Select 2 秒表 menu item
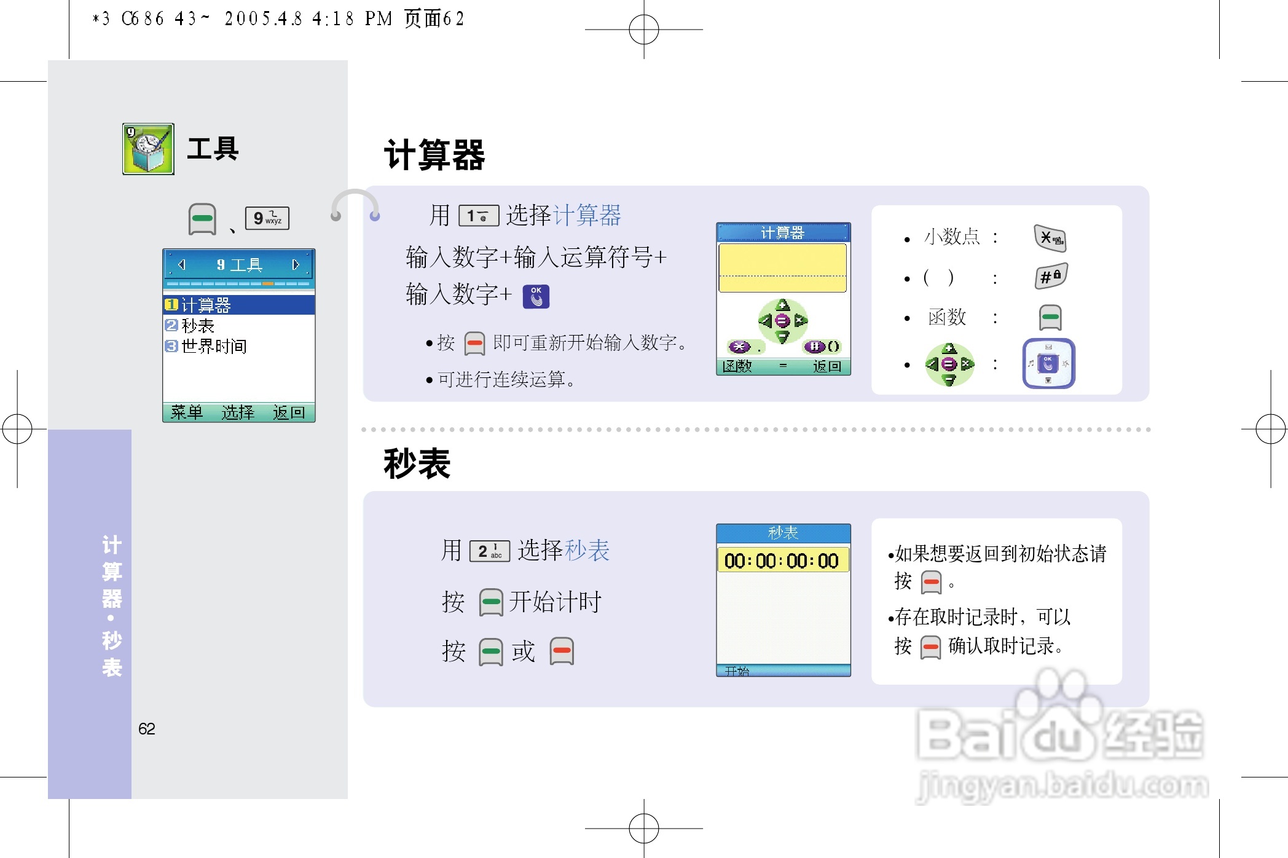Screen dimensions: 1288x858 (x=239, y=325)
